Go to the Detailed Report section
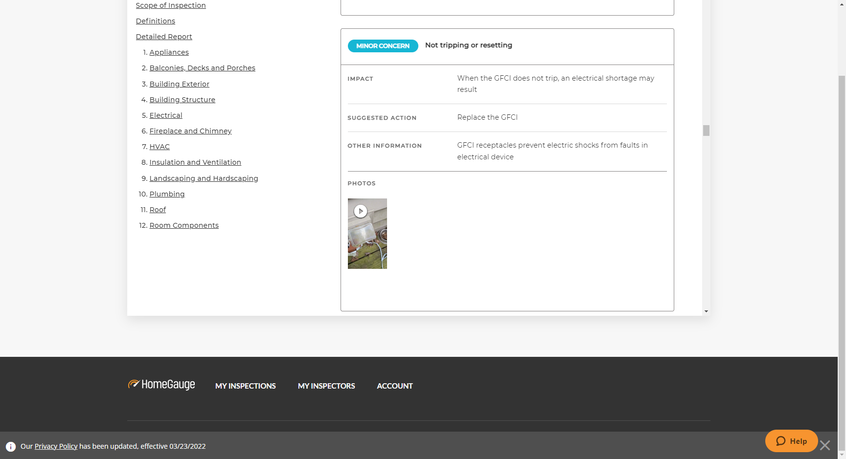This screenshot has height=459, width=846. coord(164,37)
